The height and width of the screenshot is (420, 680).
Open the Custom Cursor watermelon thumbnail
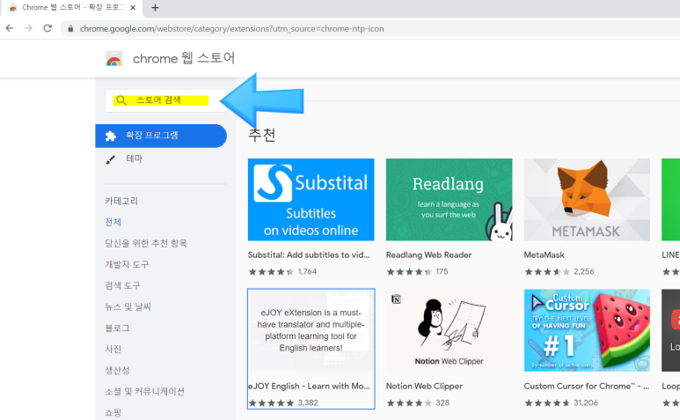coord(587,330)
